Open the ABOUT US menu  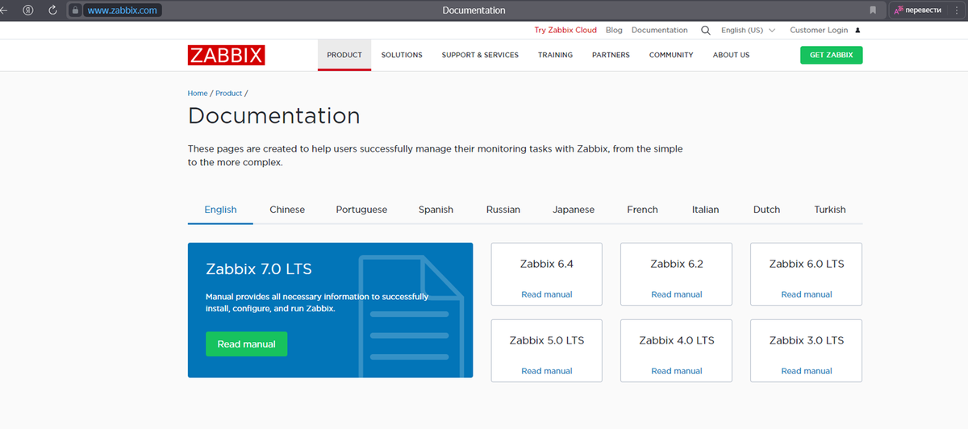tap(731, 55)
